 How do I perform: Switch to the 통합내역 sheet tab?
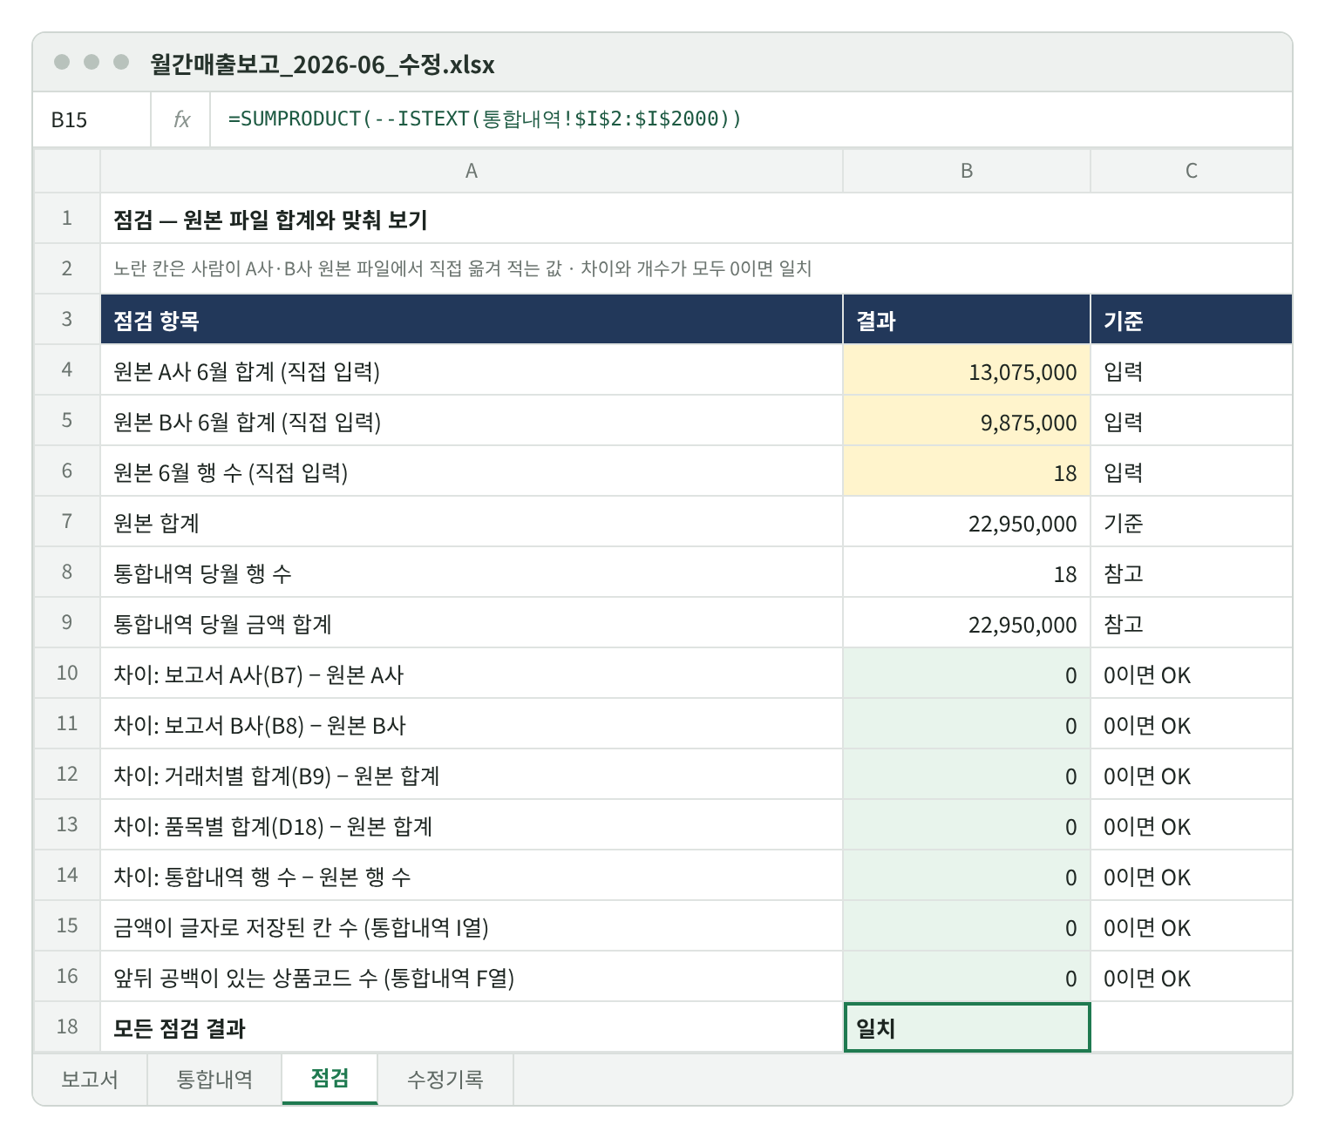coord(214,1079)
